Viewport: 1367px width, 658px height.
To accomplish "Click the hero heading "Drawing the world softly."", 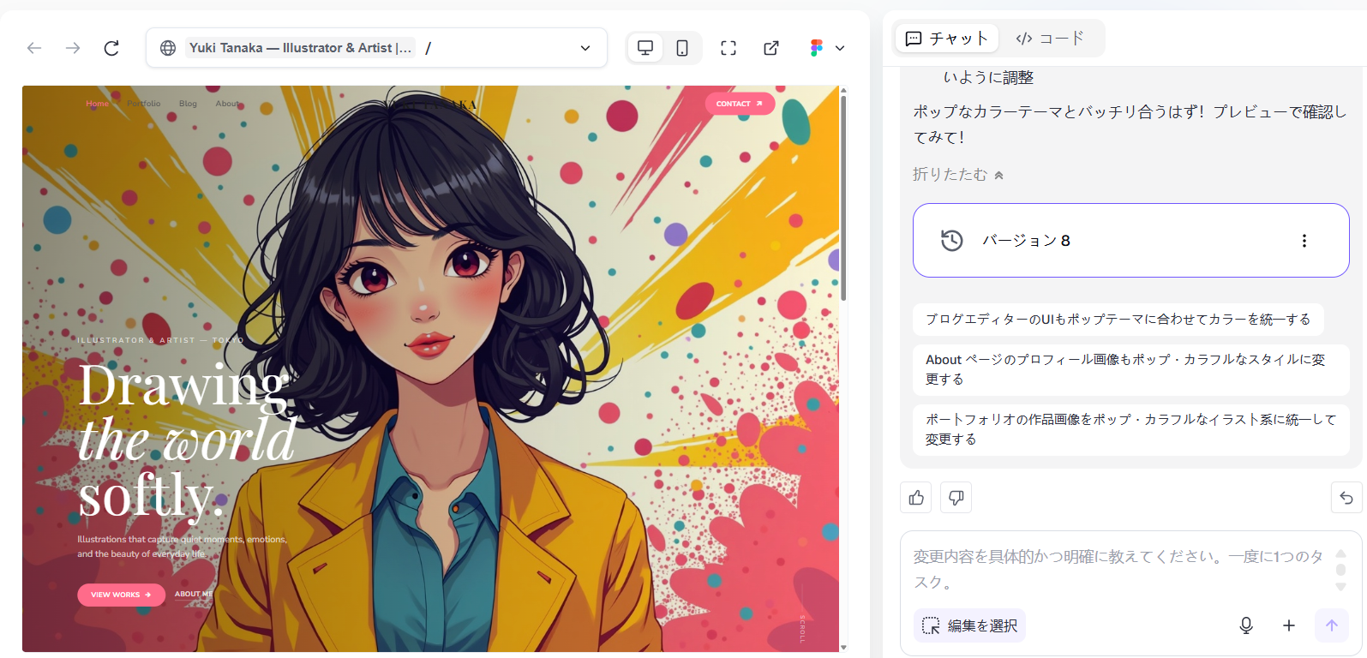I will [x=186, y=440].
